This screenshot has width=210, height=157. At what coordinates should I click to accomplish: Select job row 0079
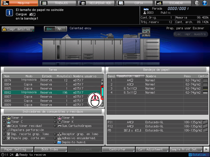tap(52, 80)
